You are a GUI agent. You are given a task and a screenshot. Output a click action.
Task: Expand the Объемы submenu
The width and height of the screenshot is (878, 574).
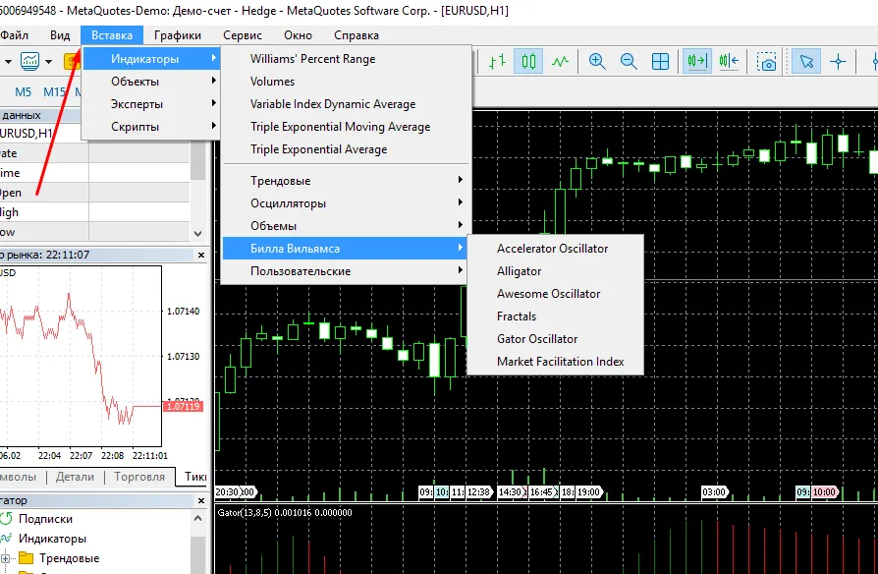pyautogui.click(x=346, y=226)
